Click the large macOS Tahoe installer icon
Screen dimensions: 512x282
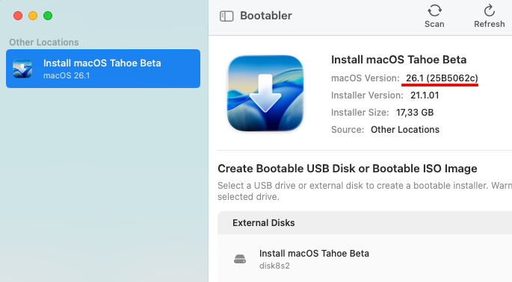(x=265, y=93)
